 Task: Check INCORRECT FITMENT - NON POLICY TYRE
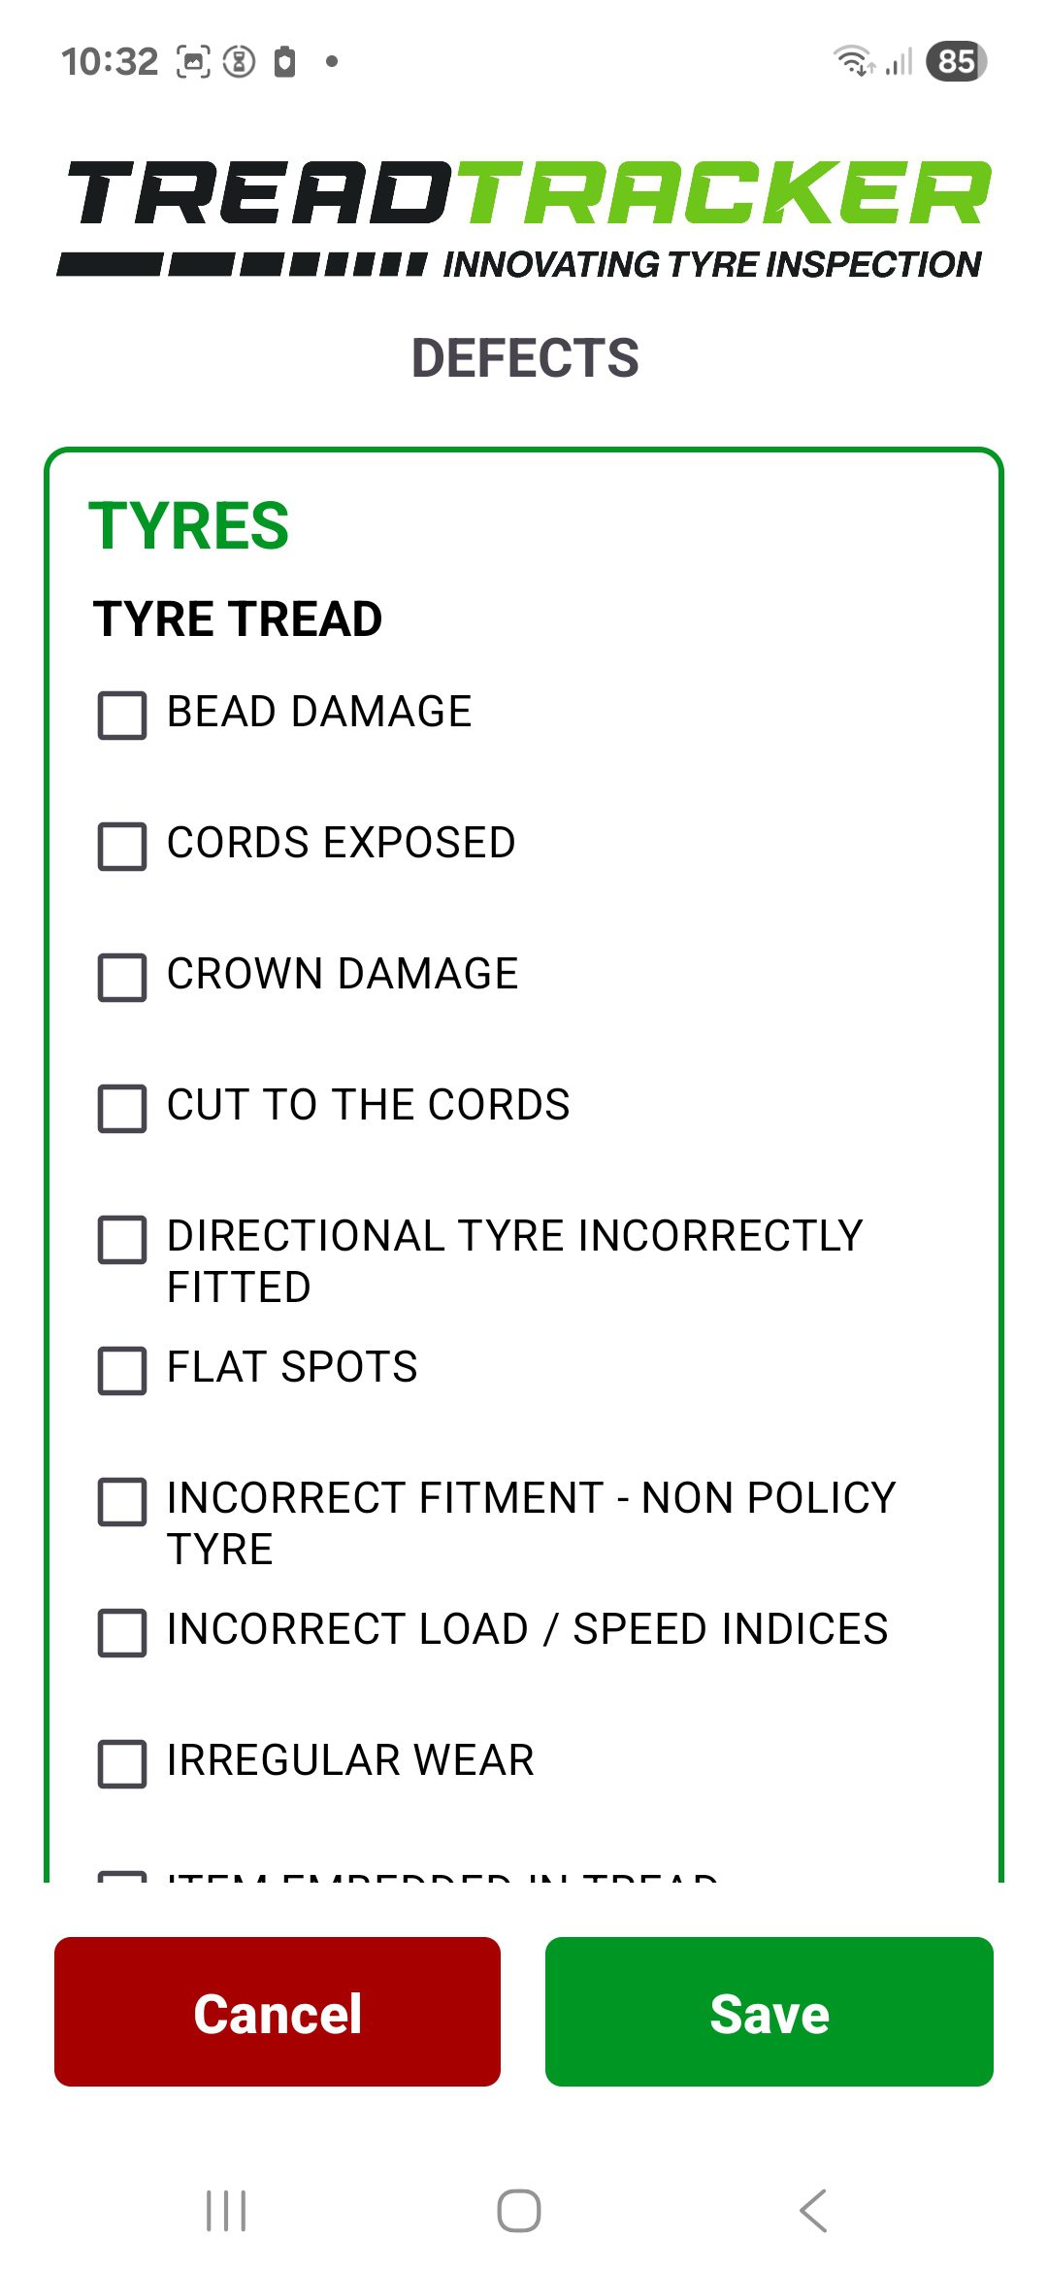[x=122, y=1502]
